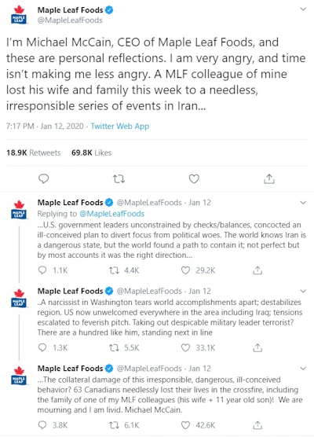314x437 pixels.
Task: Follow the @MapleLeafFoods 'Replying to' link
Action: (112, 214)
